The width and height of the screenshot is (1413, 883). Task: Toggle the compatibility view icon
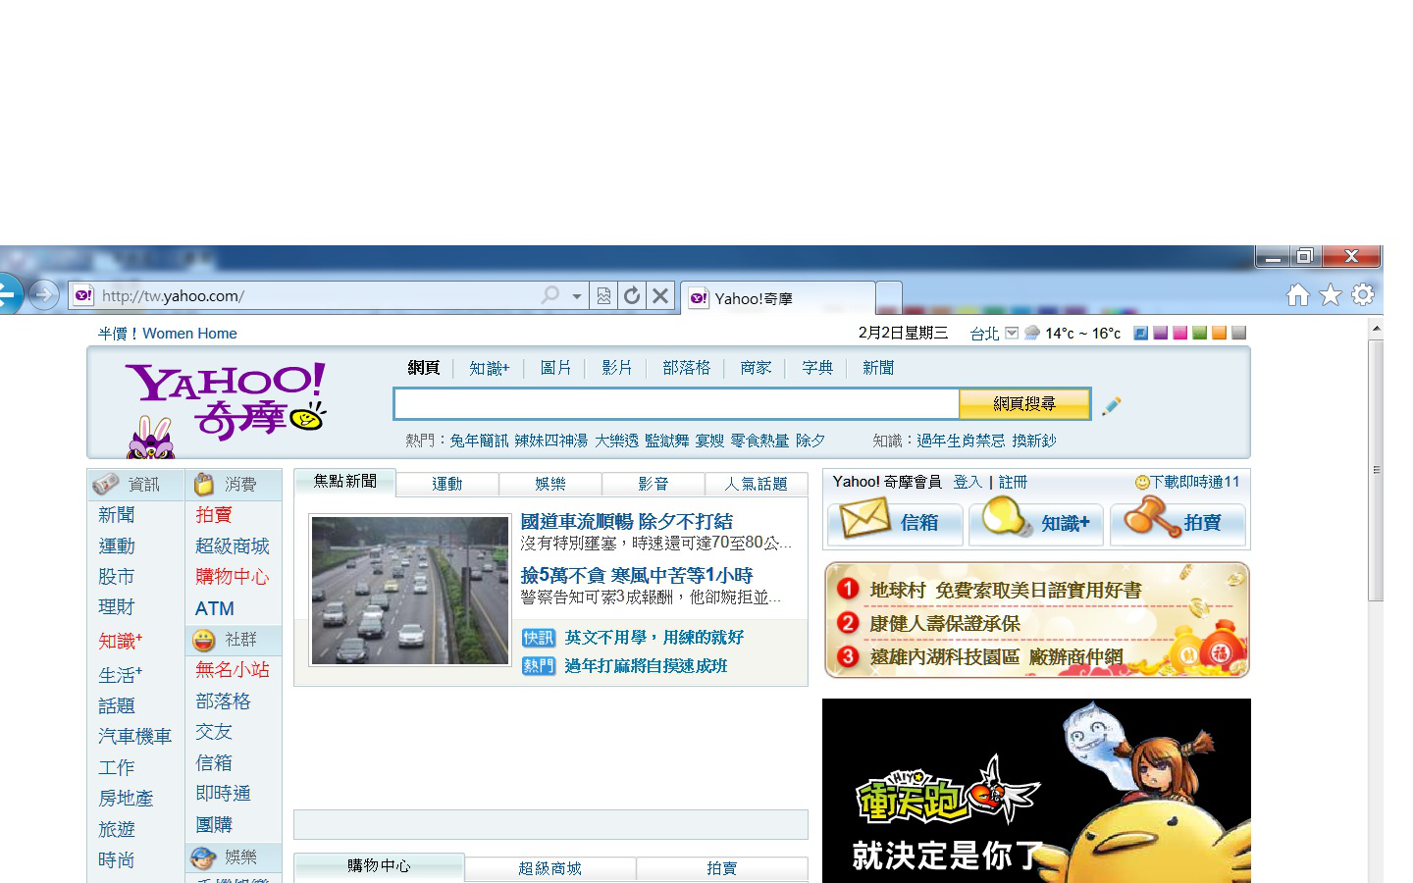[603, 295]
